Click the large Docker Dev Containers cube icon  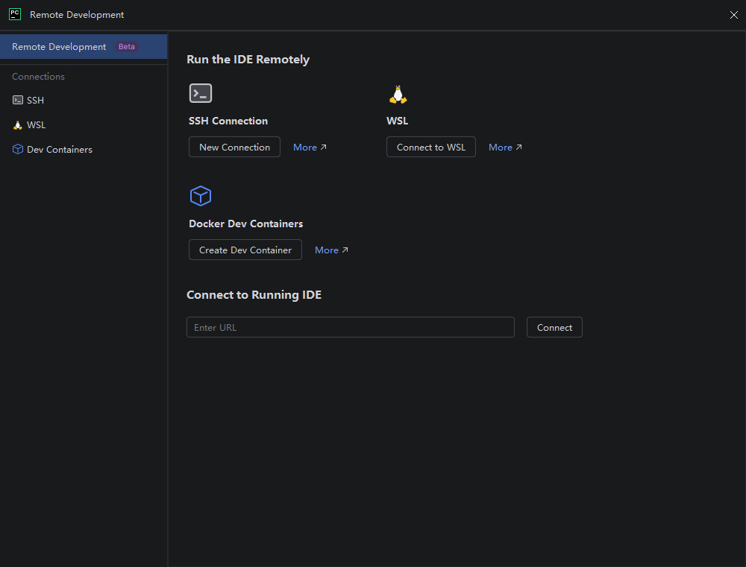200,196
